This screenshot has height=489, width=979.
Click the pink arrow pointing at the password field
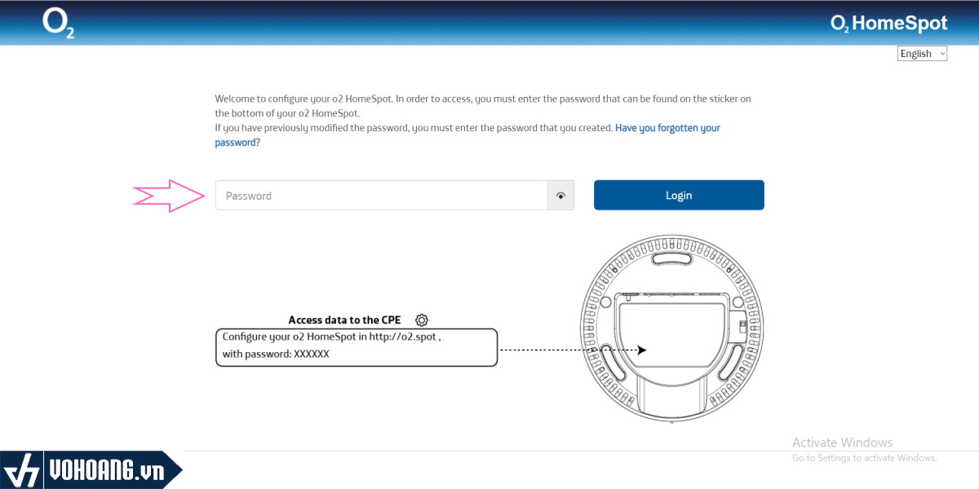pyautogui.click(x=169, y=196)
